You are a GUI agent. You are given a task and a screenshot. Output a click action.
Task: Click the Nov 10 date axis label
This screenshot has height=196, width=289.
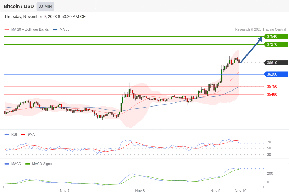click(240, 191)
